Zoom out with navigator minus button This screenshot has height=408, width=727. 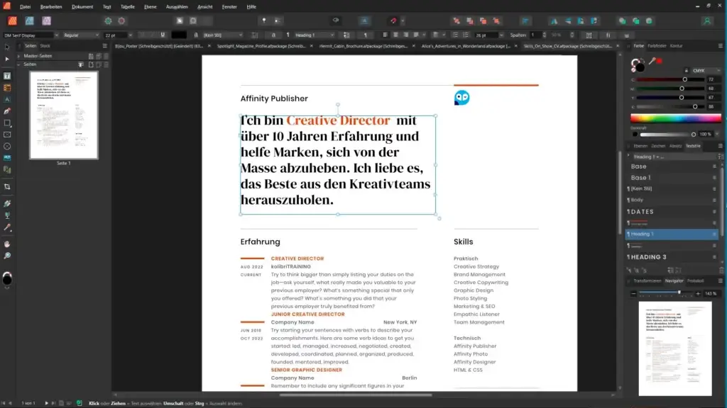(633, 294)
